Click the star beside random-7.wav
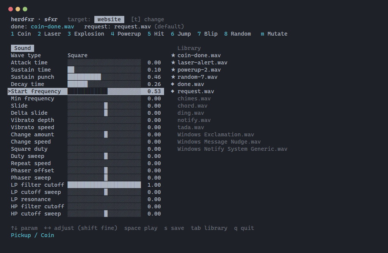 [x=173, y=77]
